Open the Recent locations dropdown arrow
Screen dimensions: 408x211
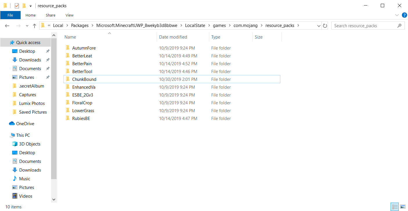[x=27, y=26]
